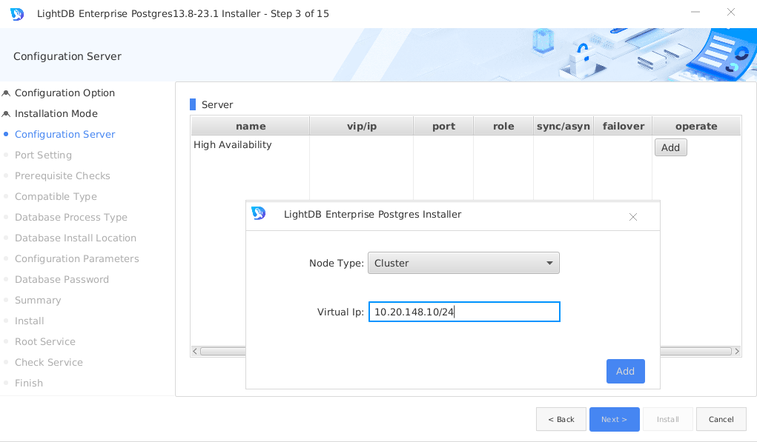The image size is (757, 442).
Task: Click the blue Add button in the dialog
Action: [625, 371]
